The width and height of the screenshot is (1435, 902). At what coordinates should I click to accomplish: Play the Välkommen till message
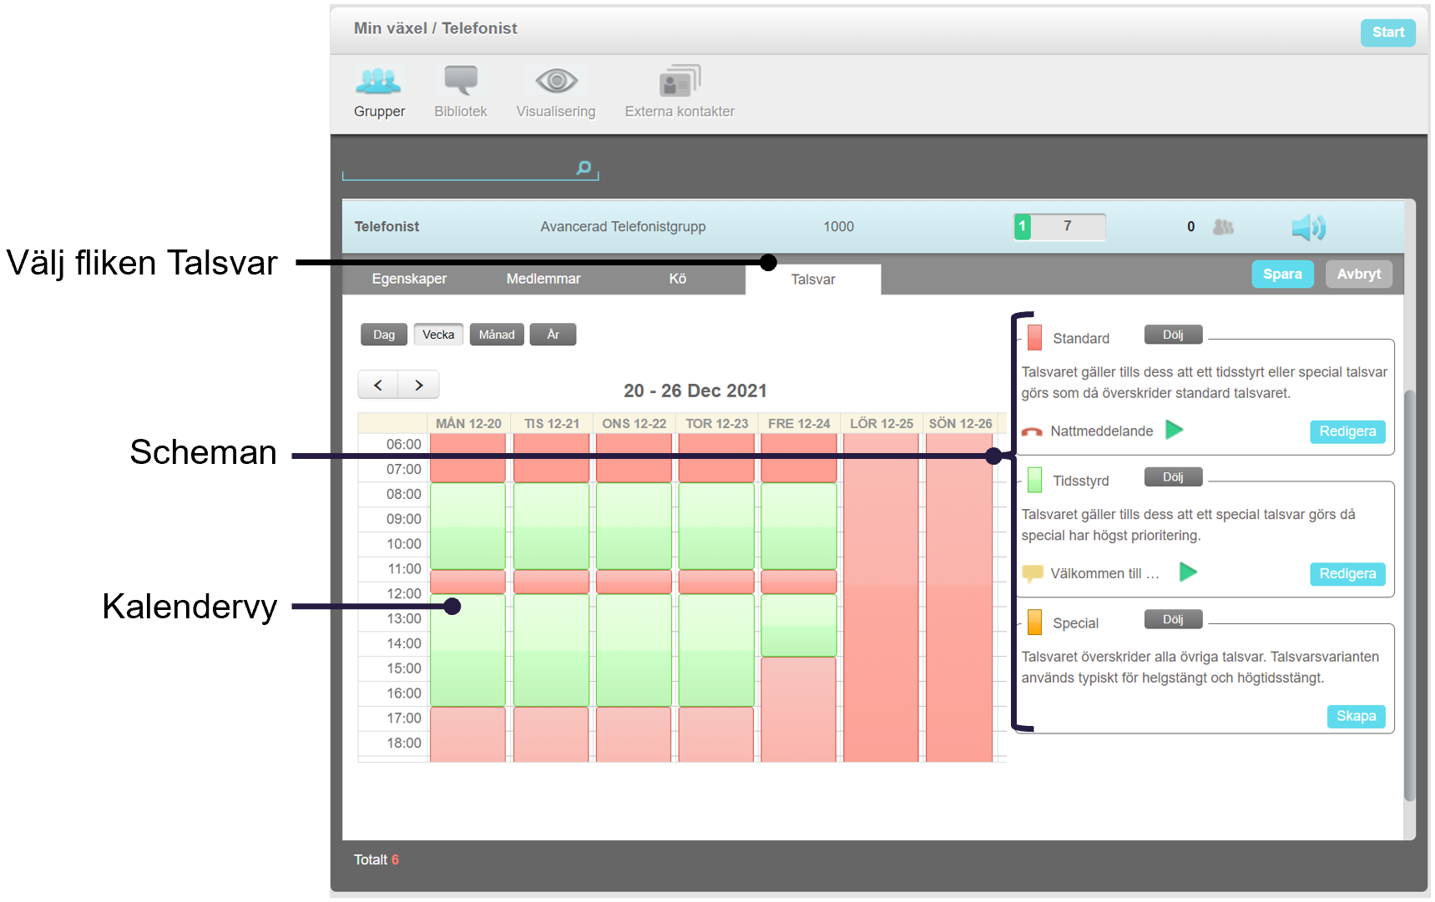pos(1188,572)
